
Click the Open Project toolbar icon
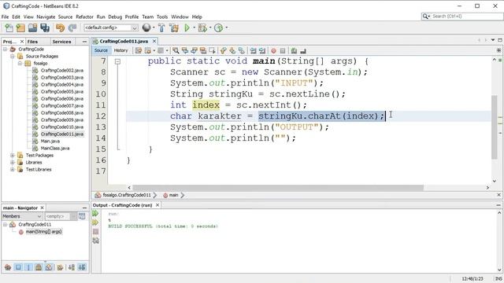(32, 28)
